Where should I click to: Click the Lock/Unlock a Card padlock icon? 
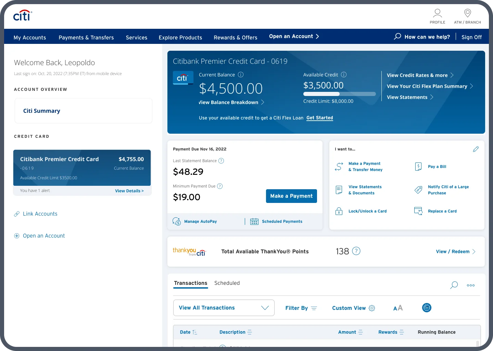coord(339,211)
